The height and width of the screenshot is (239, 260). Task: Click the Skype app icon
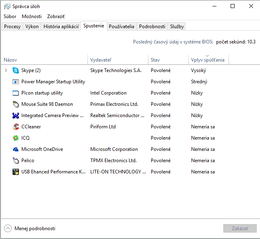[16, 70]
